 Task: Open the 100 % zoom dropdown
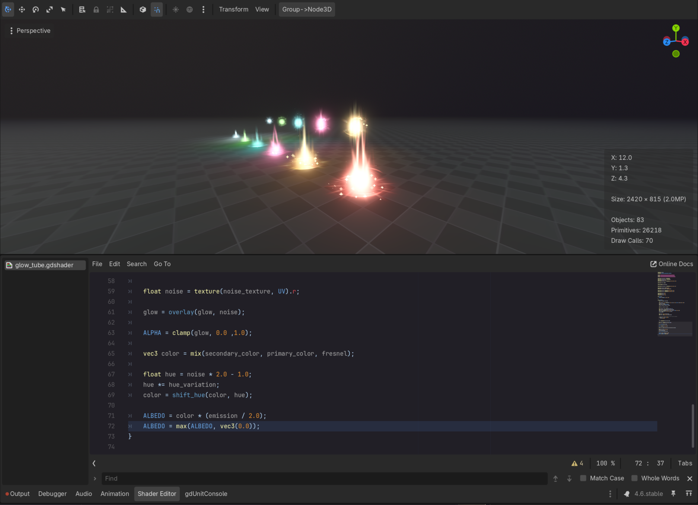point(606,463)
